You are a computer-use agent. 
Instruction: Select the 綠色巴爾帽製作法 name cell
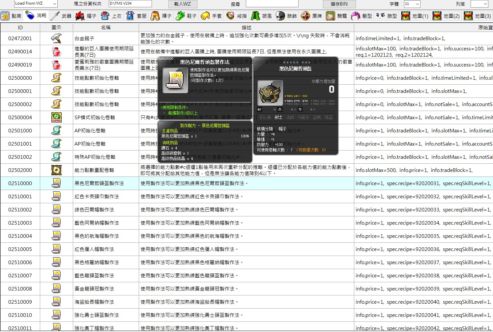tap(106, 210)
